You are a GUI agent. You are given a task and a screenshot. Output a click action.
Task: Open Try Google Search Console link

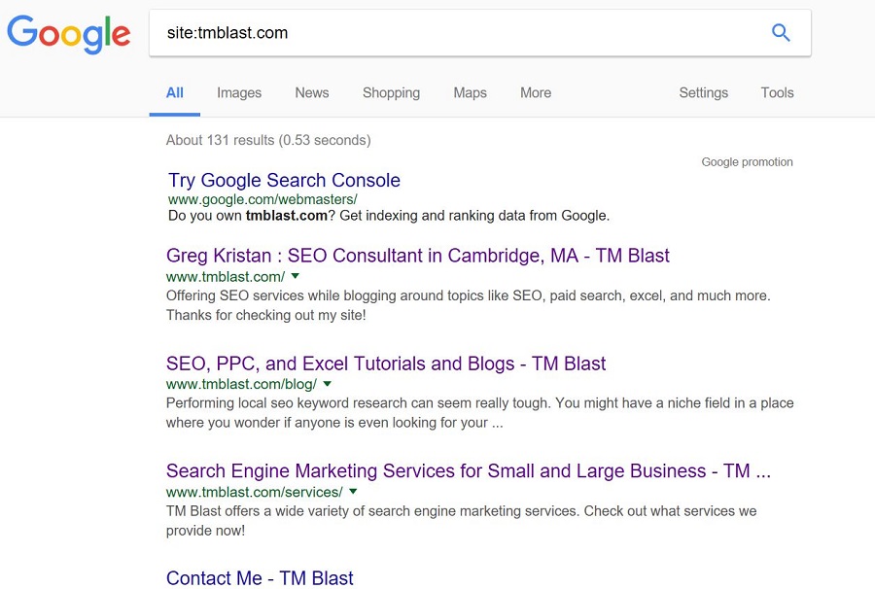284,180
